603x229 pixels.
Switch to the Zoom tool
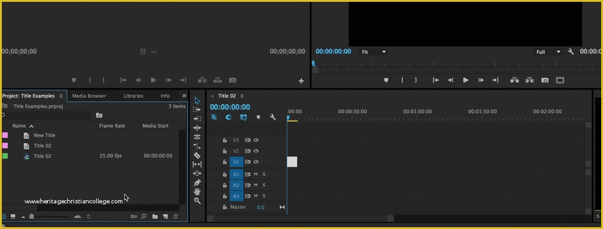[197, 200]
